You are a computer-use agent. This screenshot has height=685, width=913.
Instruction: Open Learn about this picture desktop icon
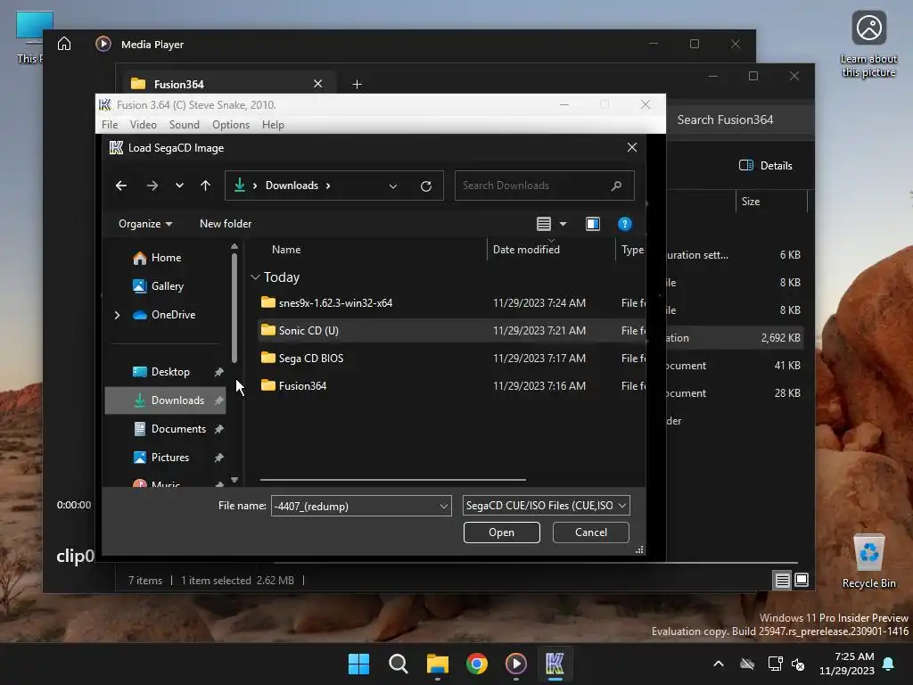[868, 45]
